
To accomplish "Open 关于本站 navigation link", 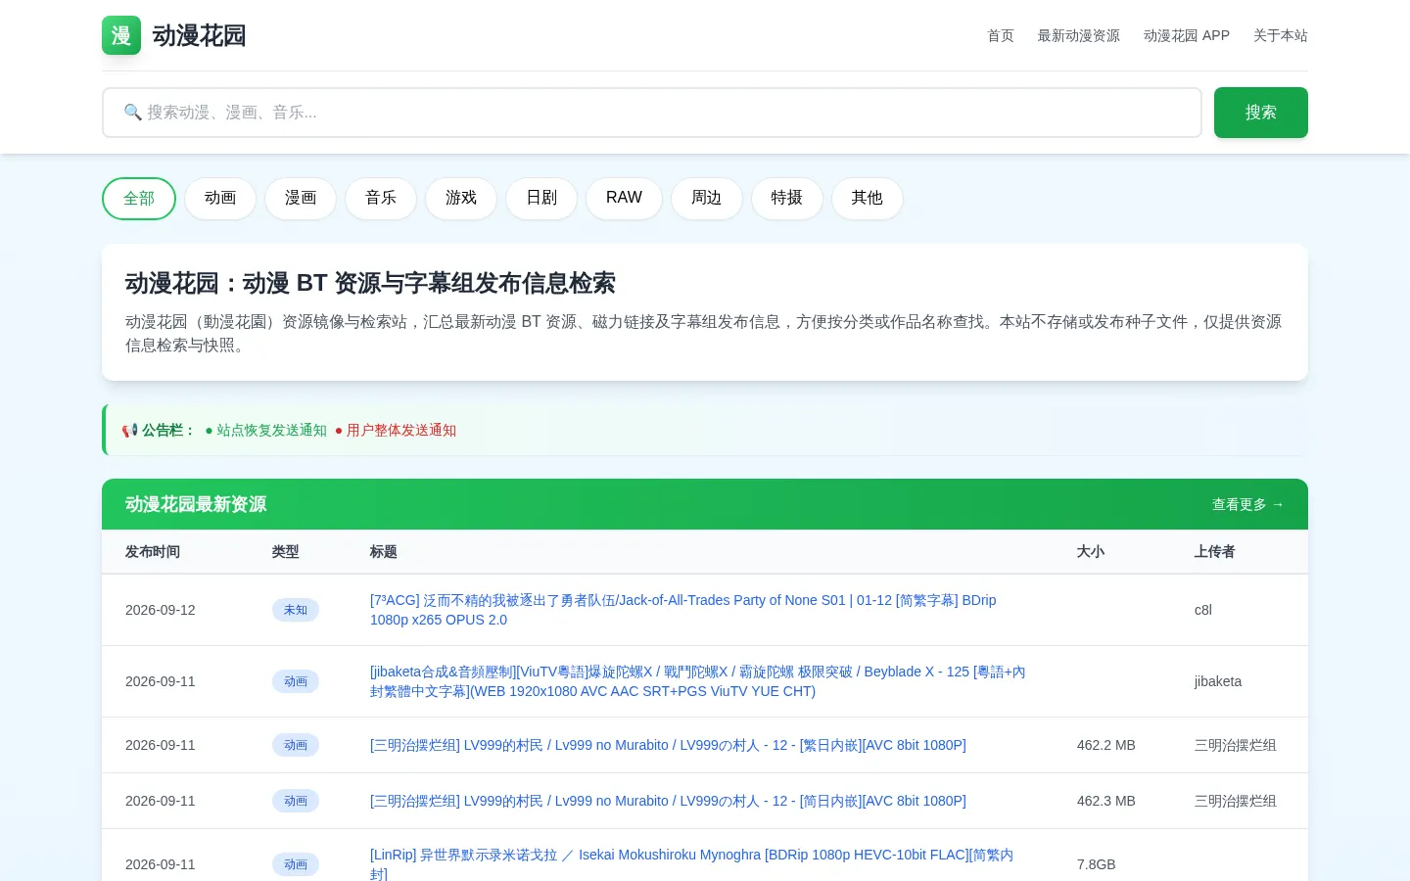I will (x=1281, y=35).
